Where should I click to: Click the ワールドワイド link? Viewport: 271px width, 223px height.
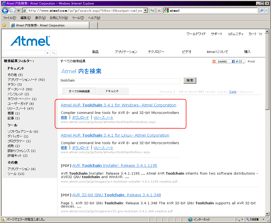[196, 34]
